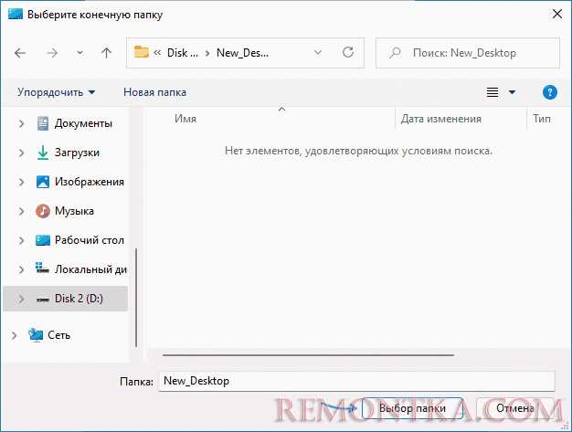Expand the Disk 2 (D:) node
Viewport: 572px width, 432px height.
click(21, 299)
